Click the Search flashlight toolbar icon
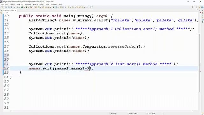 point(48,7)
